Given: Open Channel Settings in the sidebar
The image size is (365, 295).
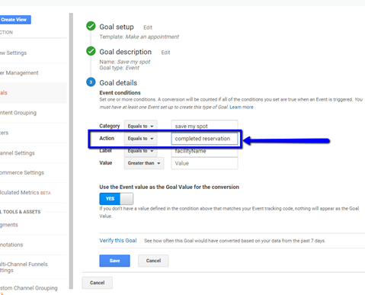Looking at the screenshot, I should [18, 153].
